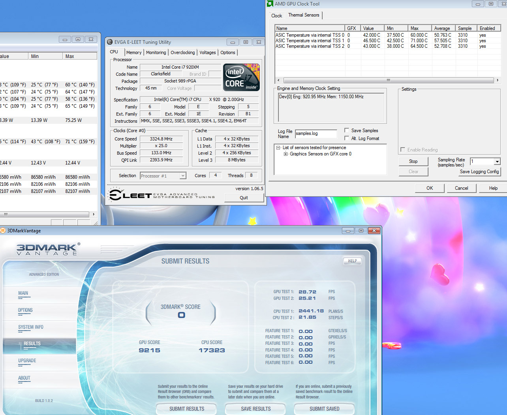Select the ASIC Temperature TSS 2 row
This screenshot has width=507, height=415.
click(387, 46)
